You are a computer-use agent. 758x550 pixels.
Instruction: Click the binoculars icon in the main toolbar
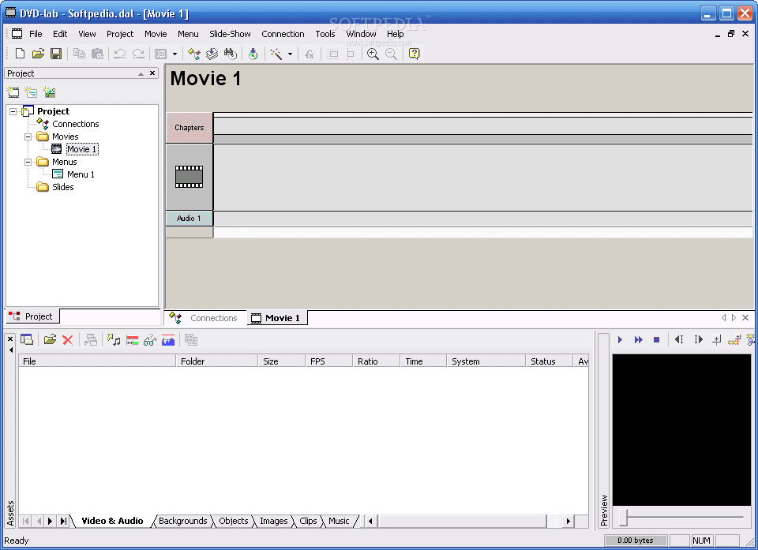click(231, 54)
